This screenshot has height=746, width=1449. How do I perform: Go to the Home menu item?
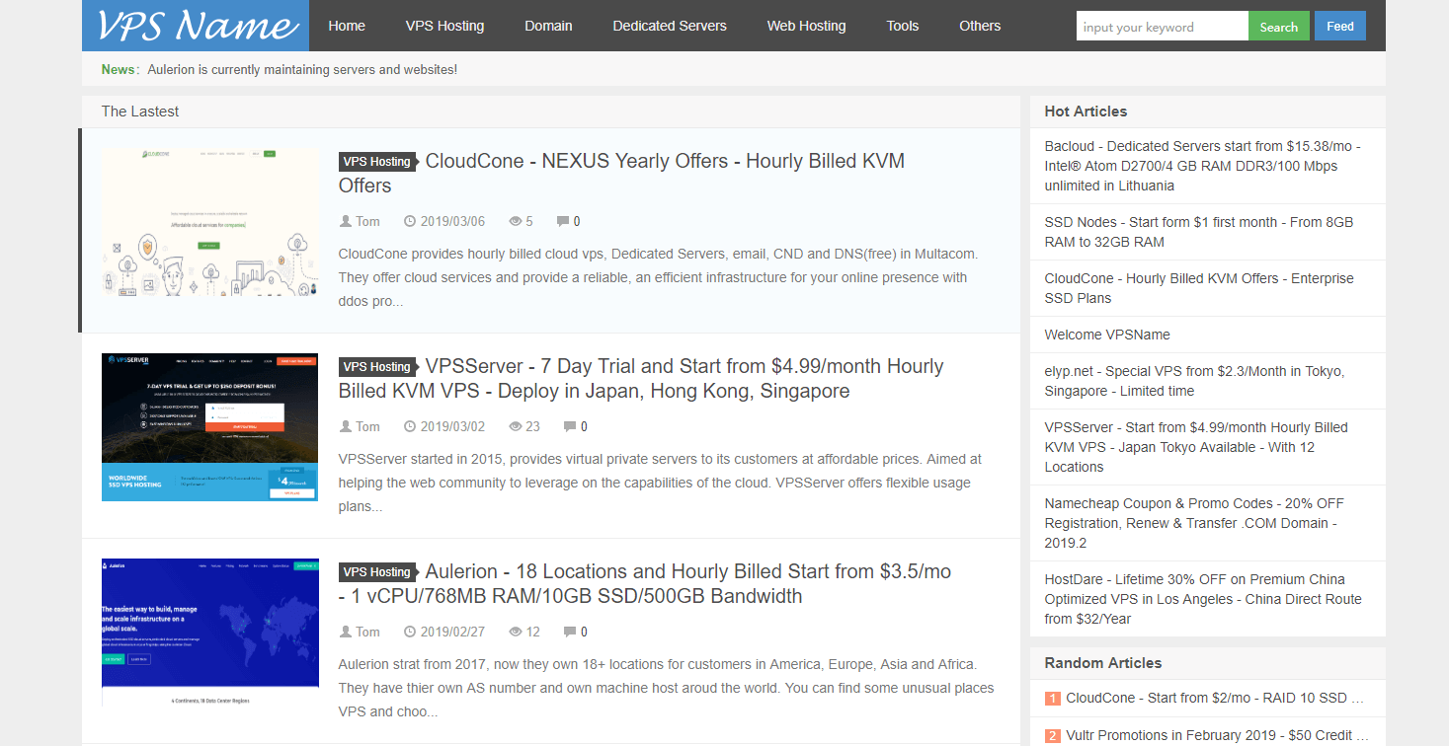click(347, 26)
